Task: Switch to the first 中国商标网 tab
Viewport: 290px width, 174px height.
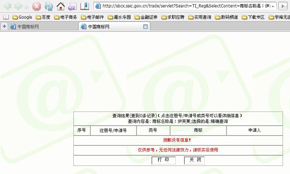Action: [43, 27]
